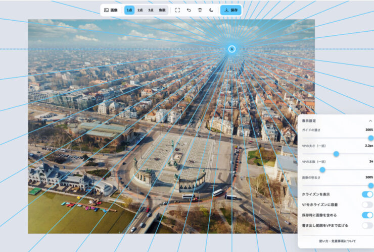This screenshot has width=374, height=252.
Task: Click the 画像 image load button
Action: tap(111, 10)
